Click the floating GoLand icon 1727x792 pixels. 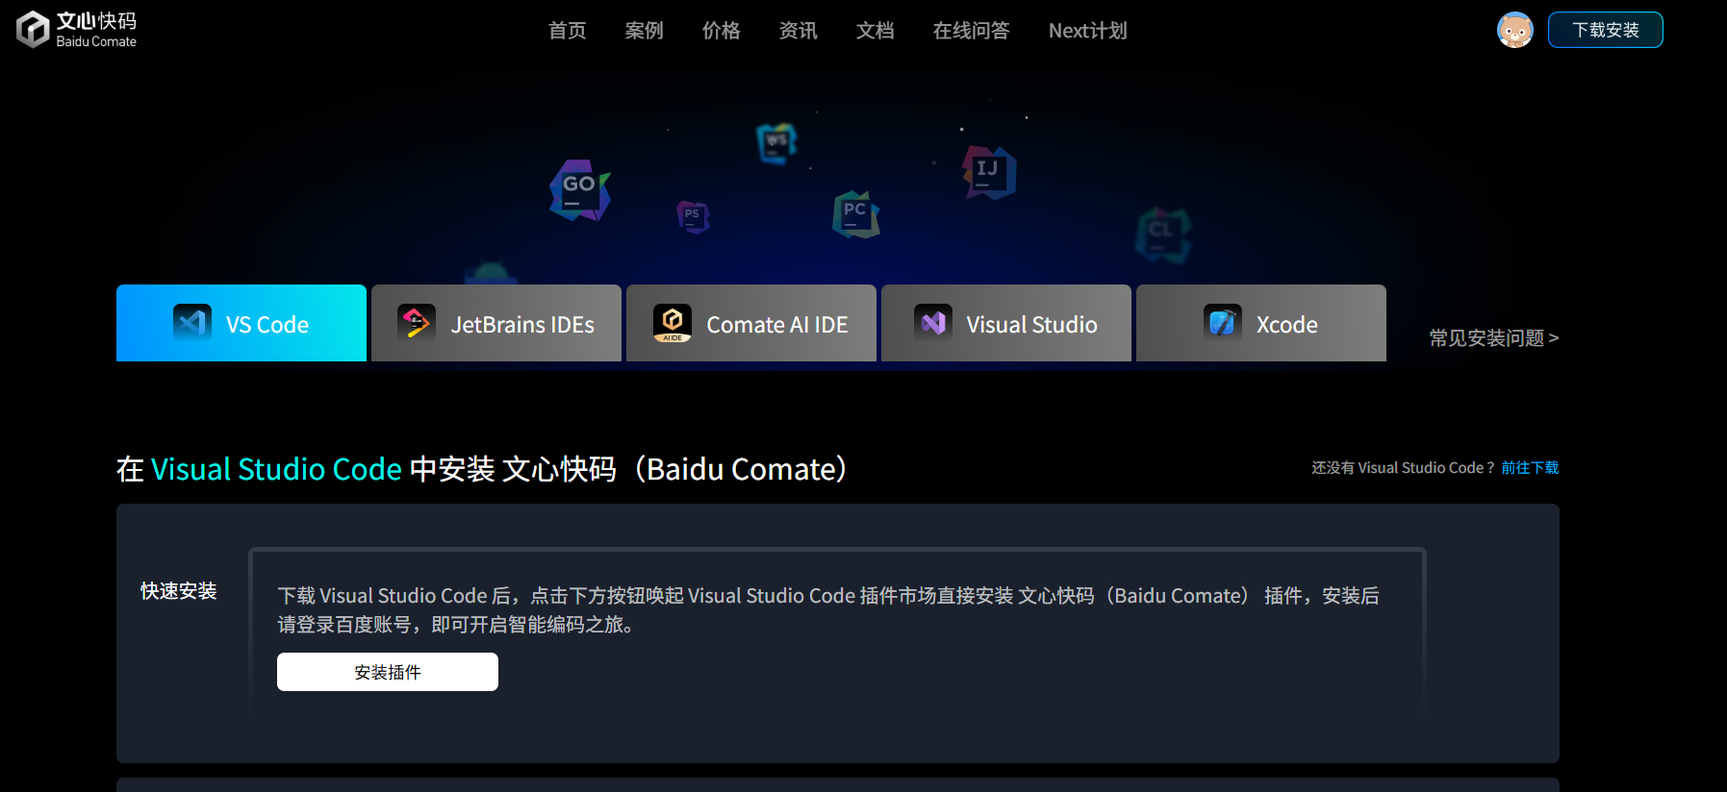click(x=579, y=189)
